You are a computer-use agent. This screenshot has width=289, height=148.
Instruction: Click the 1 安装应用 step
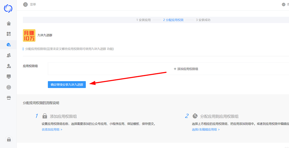click(143, 20)
